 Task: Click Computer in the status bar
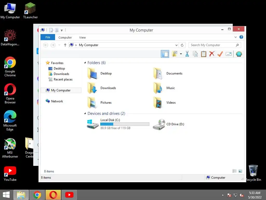[216, 178]
